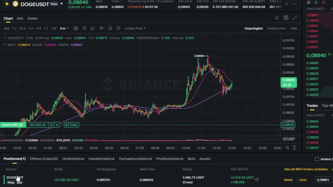Click the GuV +4.567,26 position label

point(12,125)
